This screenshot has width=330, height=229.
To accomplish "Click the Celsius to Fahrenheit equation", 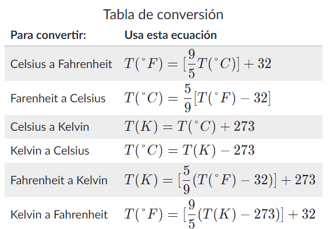I will pyautogui.click(x=198, y=64).
